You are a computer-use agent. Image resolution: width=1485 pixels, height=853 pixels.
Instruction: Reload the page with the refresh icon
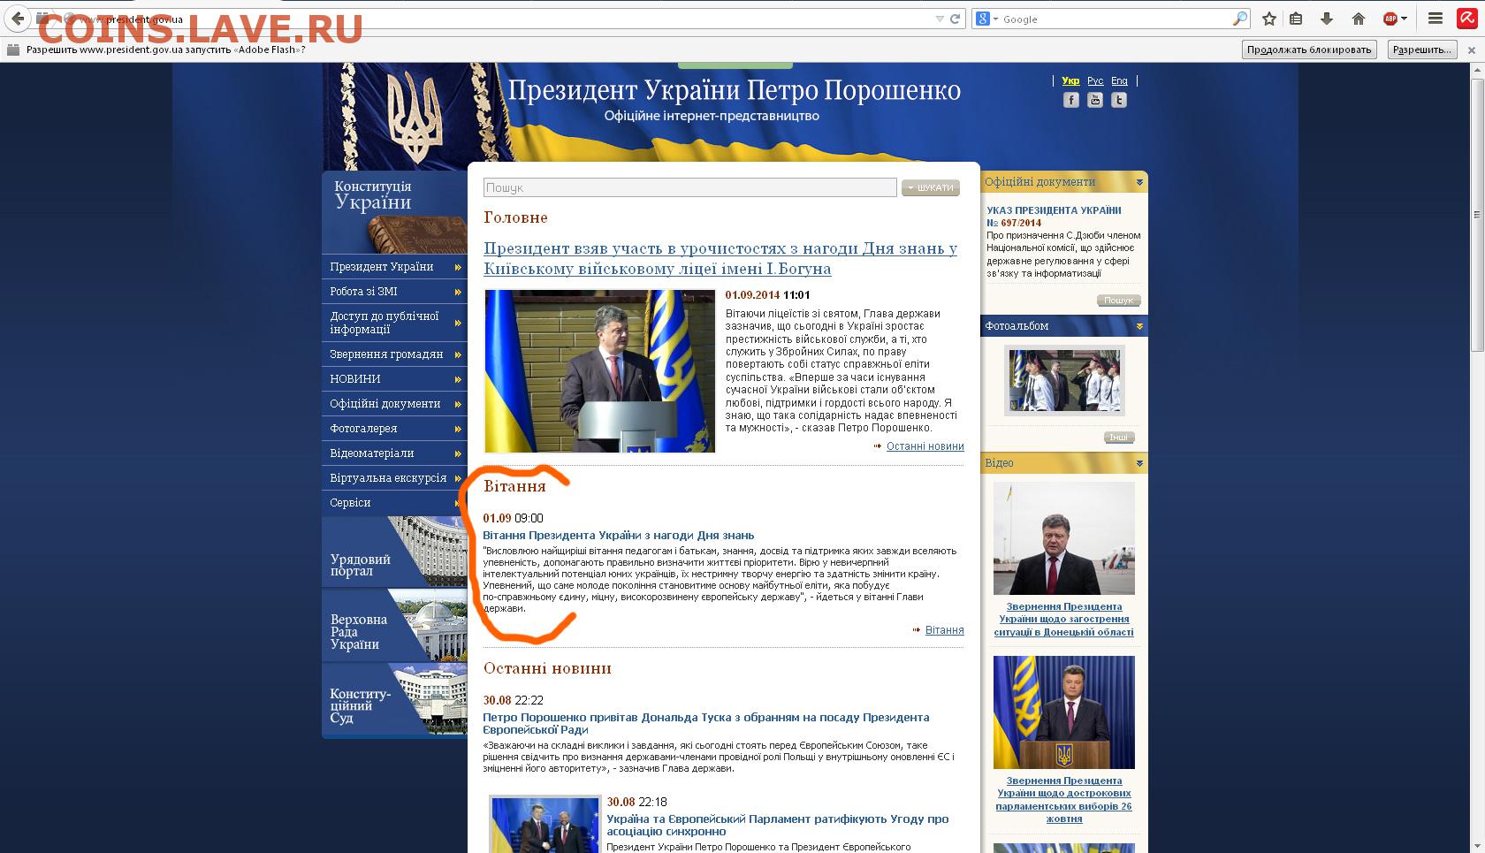click(x=955, y=19)
